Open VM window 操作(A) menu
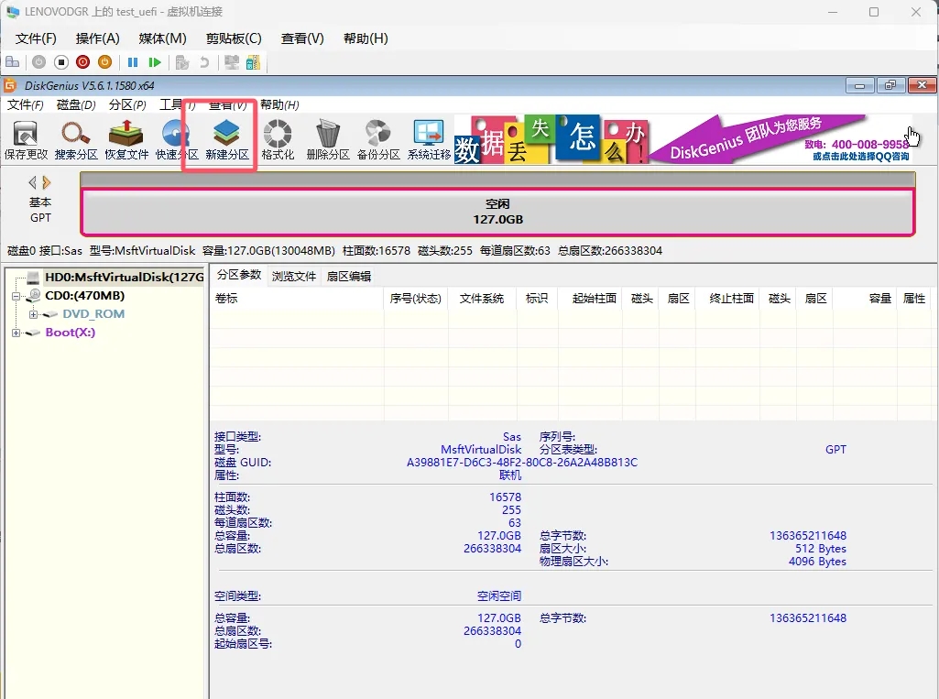Viewport: 939px width, 699px height. click(x=98, y=38)
